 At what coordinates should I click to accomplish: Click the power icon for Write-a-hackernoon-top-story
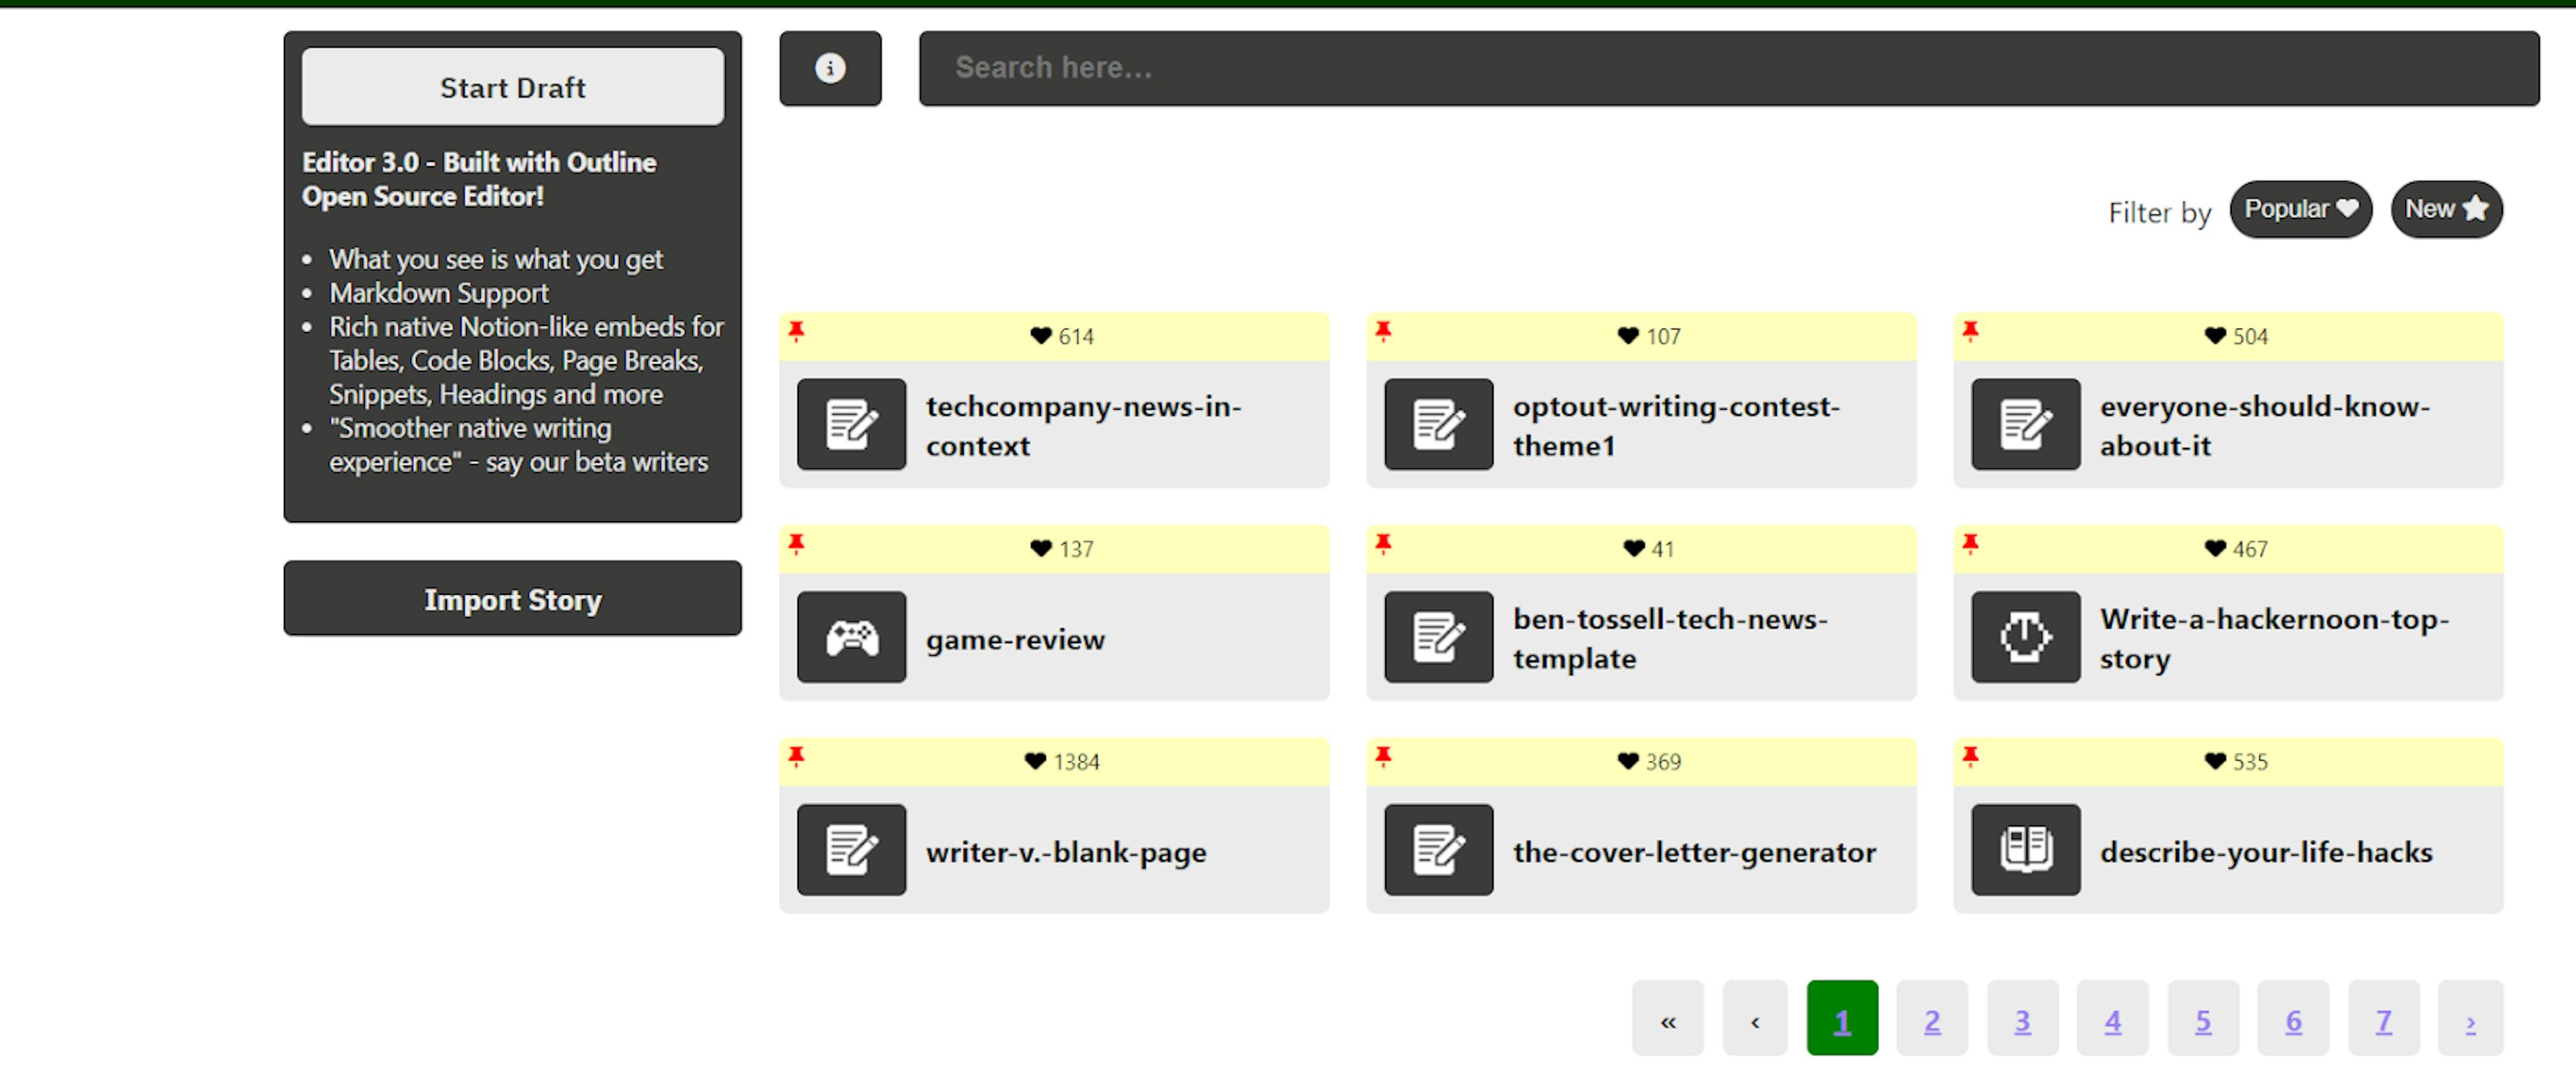[x=2025, y=637]
